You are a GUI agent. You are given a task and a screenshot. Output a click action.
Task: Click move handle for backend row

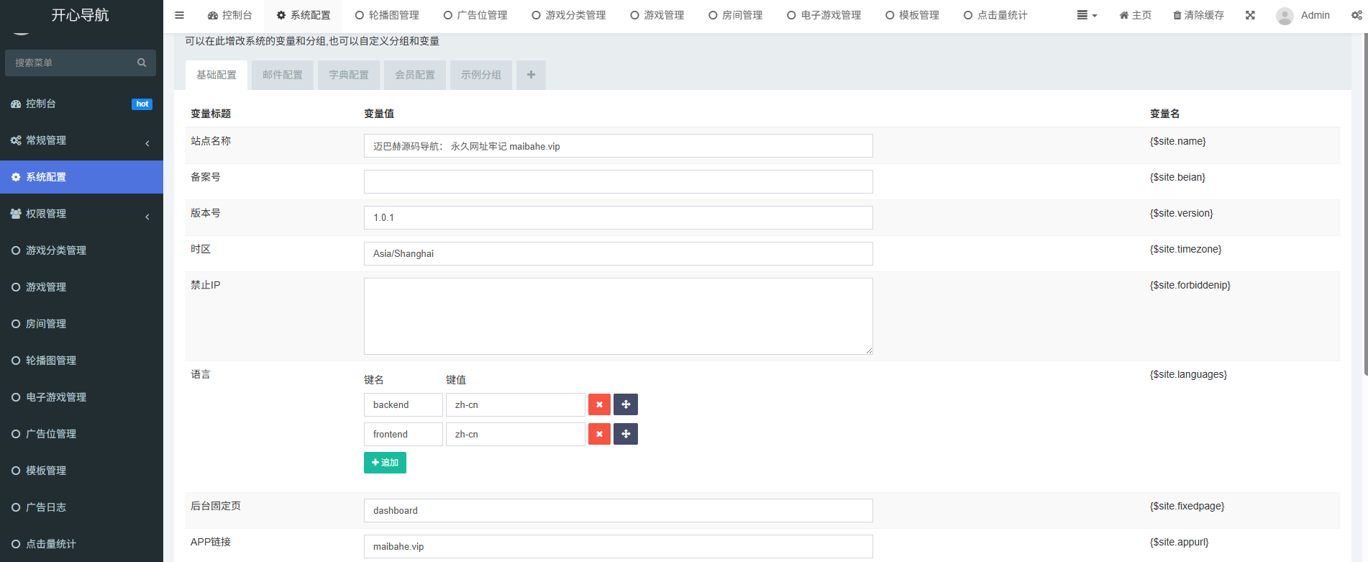click(x=626, y=404)
